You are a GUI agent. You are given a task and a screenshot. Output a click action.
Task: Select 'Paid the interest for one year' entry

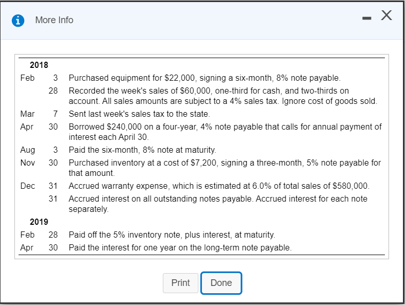click(180, 247)
